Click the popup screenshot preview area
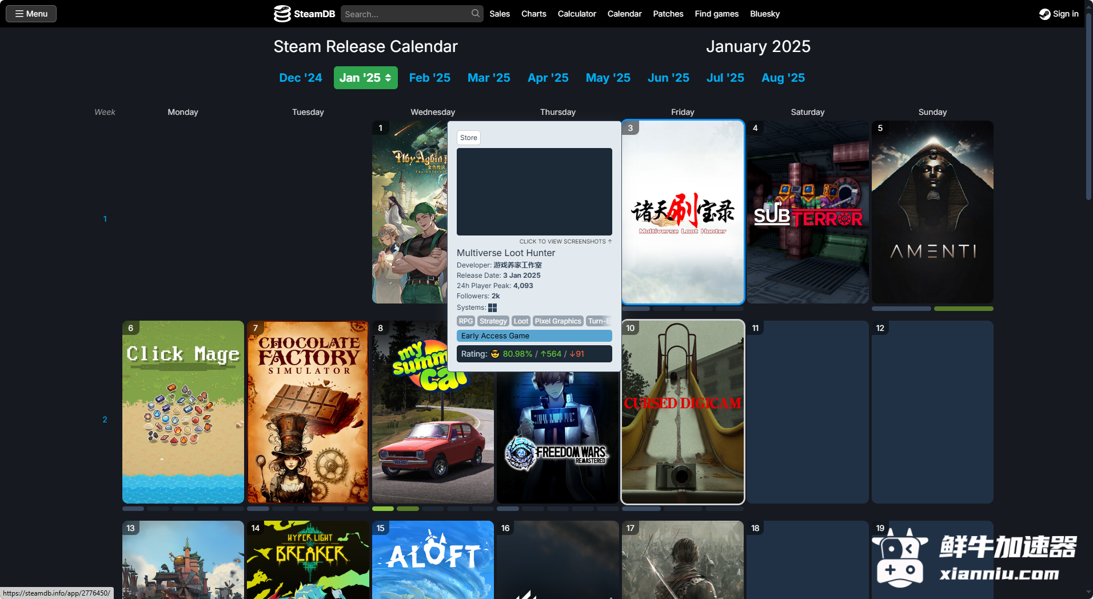This screenshot has height=599, width=1093. pos(534,191)
